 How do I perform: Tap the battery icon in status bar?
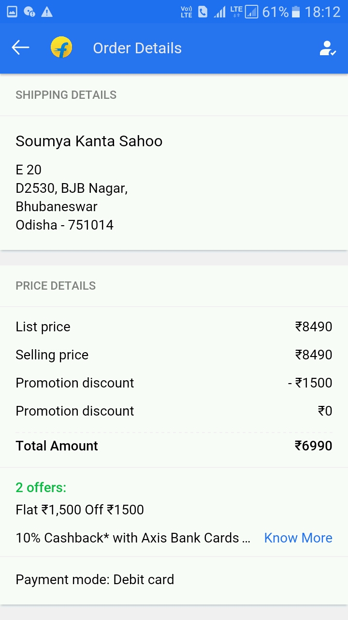tap(296, 12)
